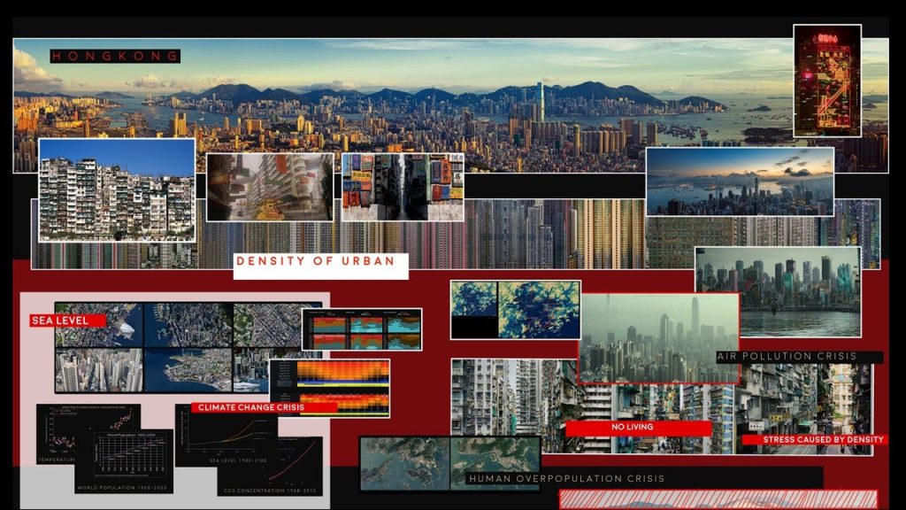Click the red SEA LEVEL label
Image resolution: width=906 pixels, height=510 pixels.
tap(67, 320)
